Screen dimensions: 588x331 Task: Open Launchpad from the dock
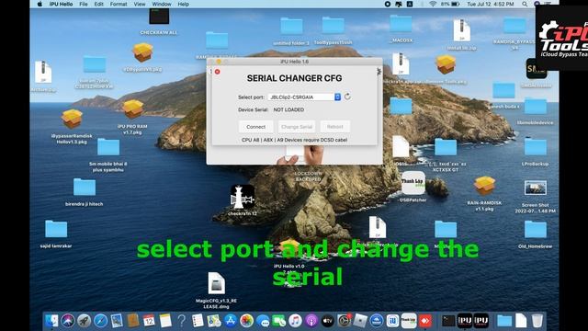84,321
